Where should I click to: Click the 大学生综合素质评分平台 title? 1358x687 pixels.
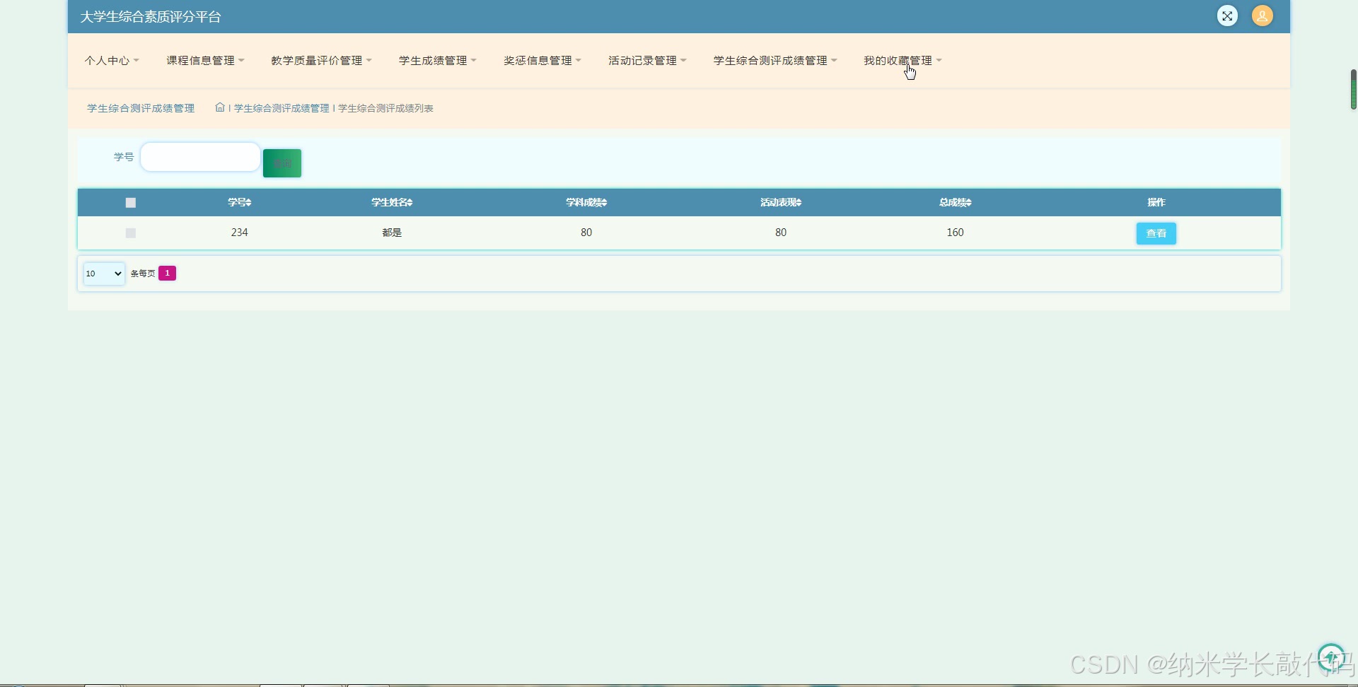pyautogui.click(x=151, y=17)
